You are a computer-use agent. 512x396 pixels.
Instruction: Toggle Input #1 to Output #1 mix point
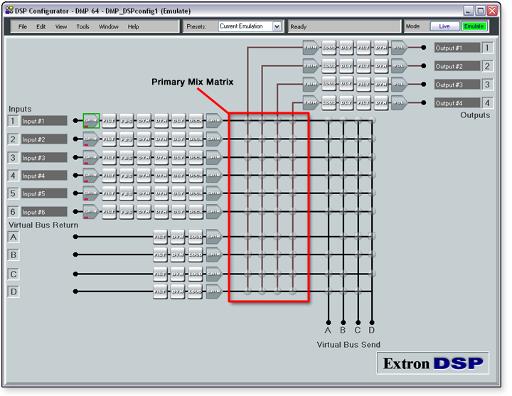click(247, 121)
